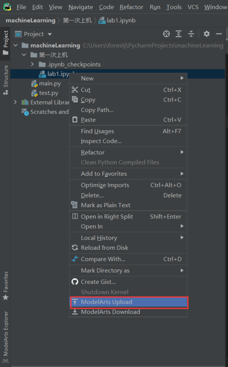Click the main.py Python file icon

coord(35,84)
